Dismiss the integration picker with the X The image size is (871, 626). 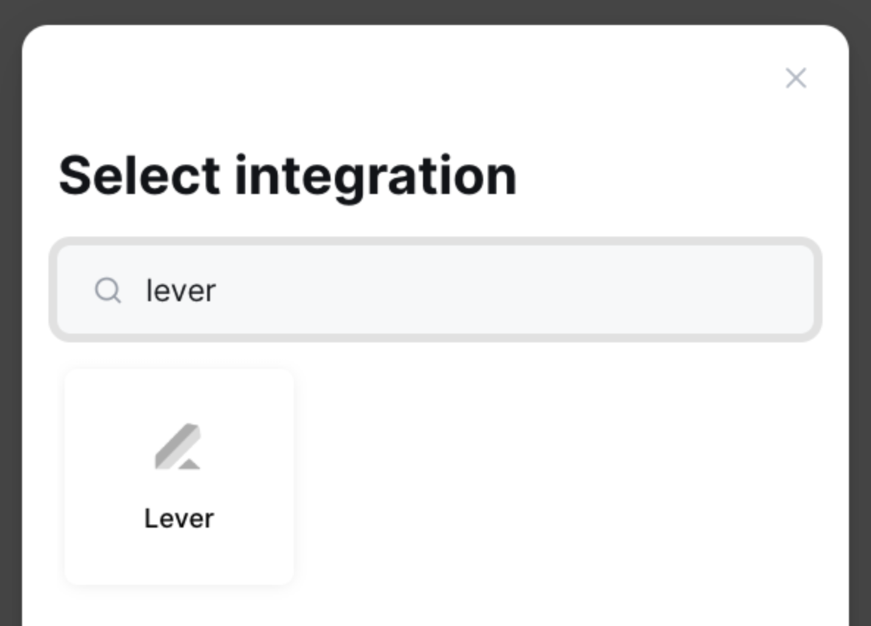pos(795,79)
